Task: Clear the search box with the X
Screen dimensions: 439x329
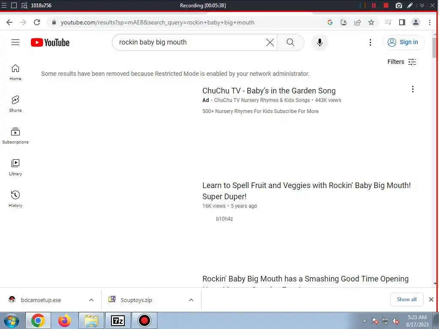Action: (270, 42)
